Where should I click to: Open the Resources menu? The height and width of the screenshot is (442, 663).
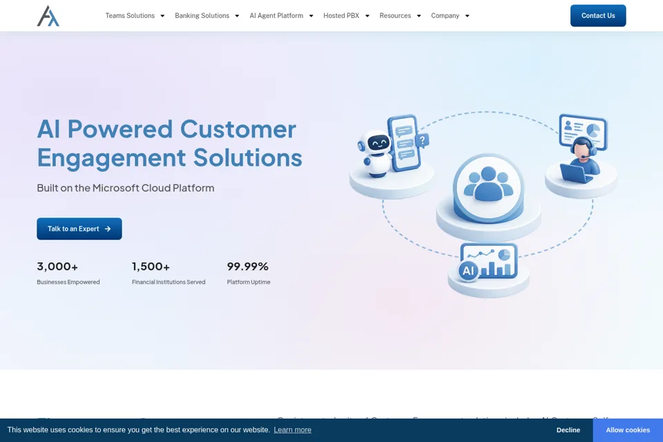pos(395,16)
